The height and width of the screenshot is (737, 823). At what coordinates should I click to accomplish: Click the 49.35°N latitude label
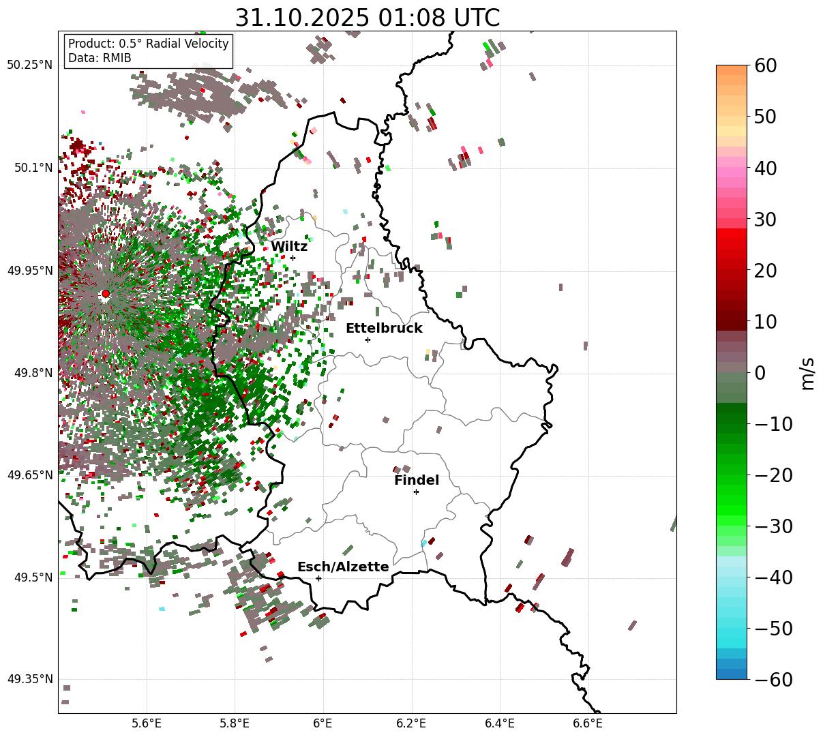click(29, 679)
